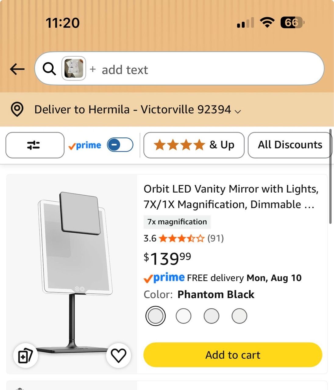
Task: Select the 4 stars & Up filter
Action: [194, 145]
